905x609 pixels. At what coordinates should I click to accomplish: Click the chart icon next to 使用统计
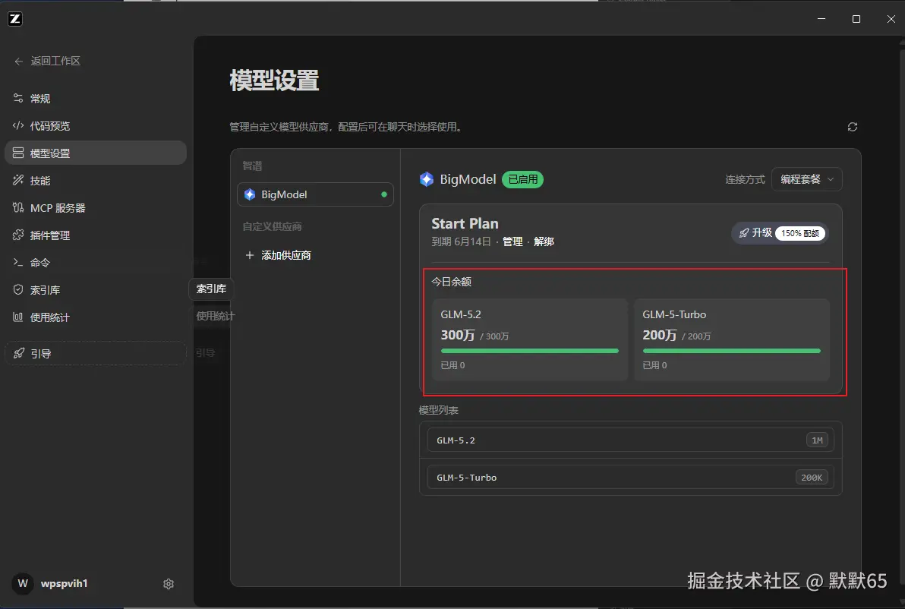(18, 317)
